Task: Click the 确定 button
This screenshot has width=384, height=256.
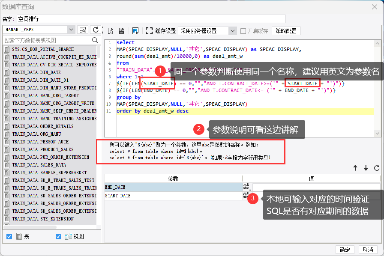Action: tap(345, 250)
